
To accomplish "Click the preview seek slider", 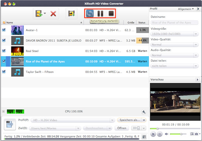I will click(x=175, y=129).
